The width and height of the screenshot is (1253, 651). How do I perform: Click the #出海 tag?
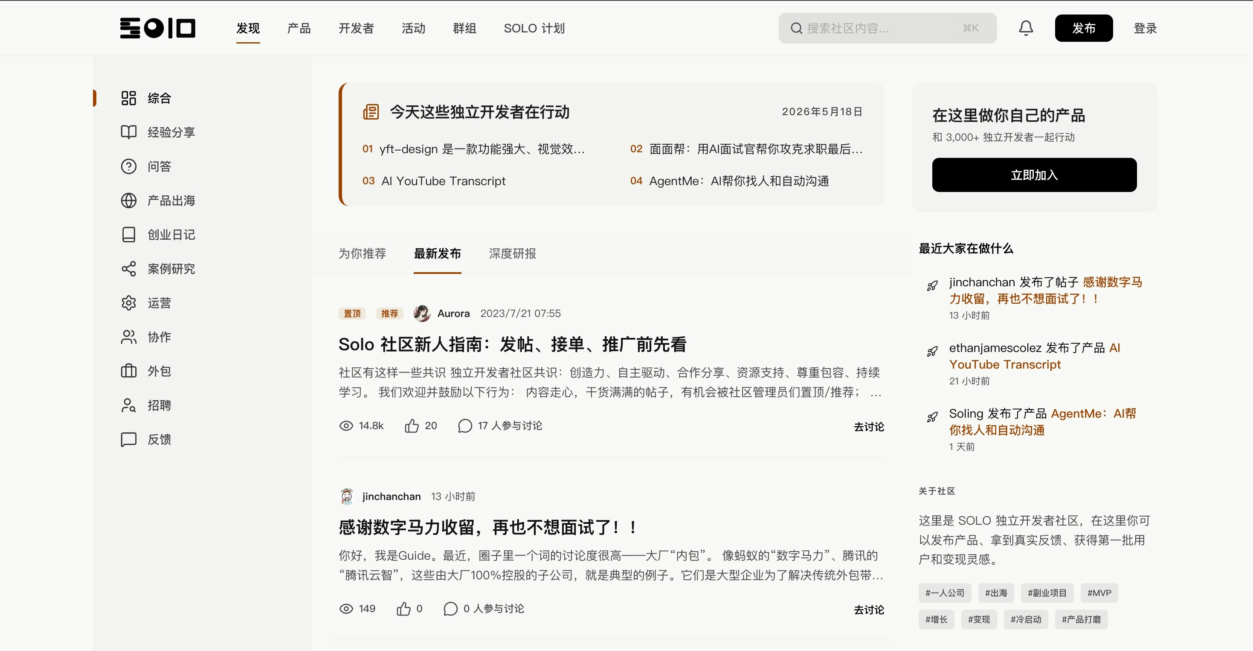tap(996, 593)
